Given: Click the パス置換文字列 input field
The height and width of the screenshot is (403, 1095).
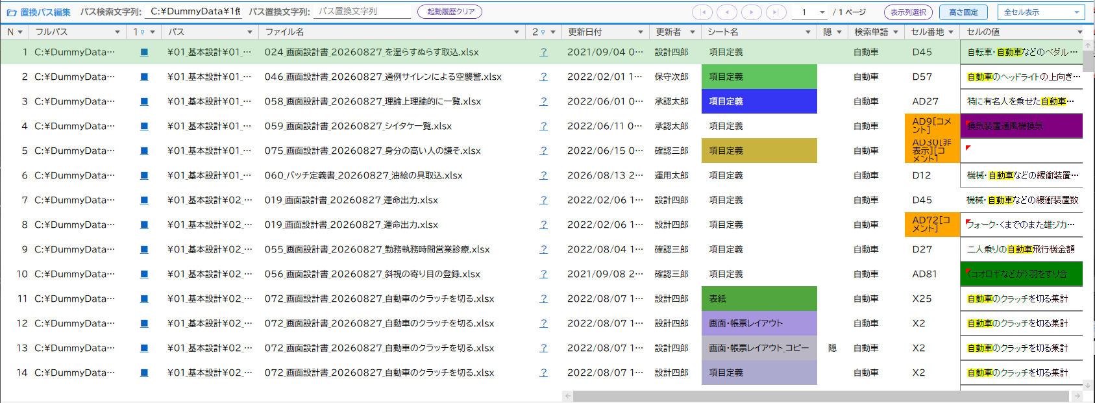Looking at the screenshot, I should [x=363, y=12].
